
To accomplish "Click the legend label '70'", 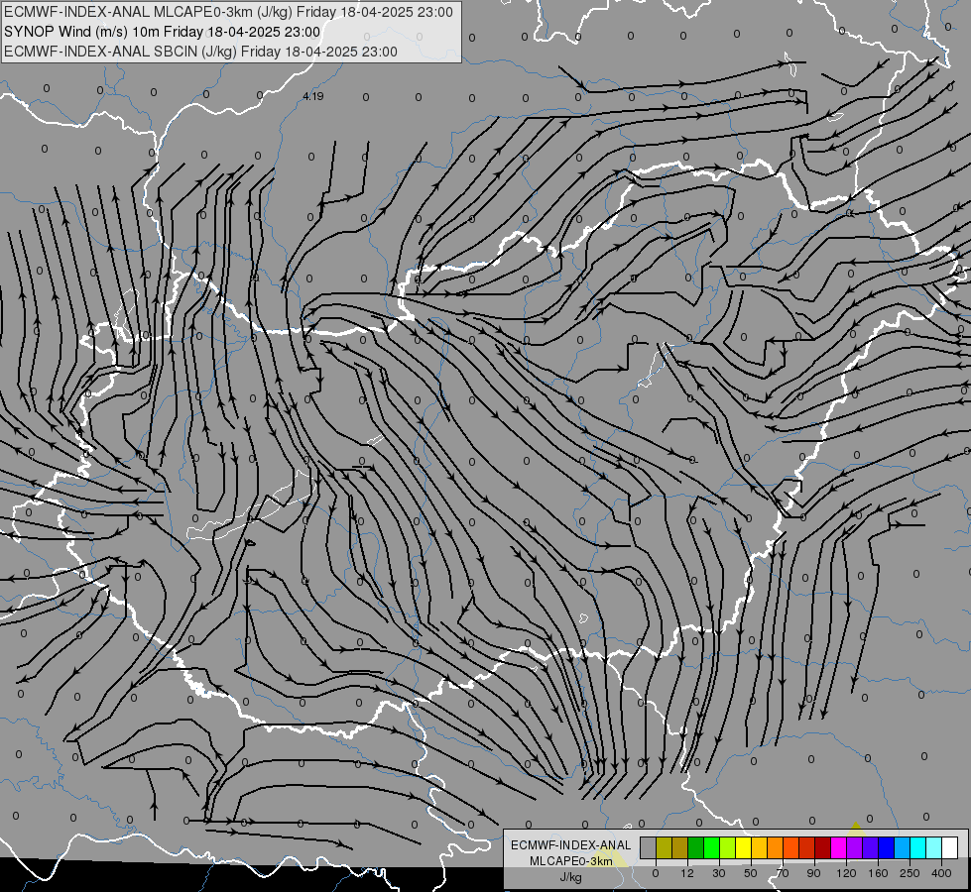I will click(783, 873).
